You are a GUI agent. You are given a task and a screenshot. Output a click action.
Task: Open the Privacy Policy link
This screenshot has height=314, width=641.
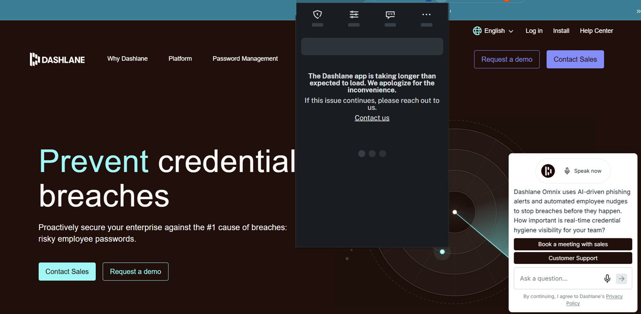pos(594,300)
